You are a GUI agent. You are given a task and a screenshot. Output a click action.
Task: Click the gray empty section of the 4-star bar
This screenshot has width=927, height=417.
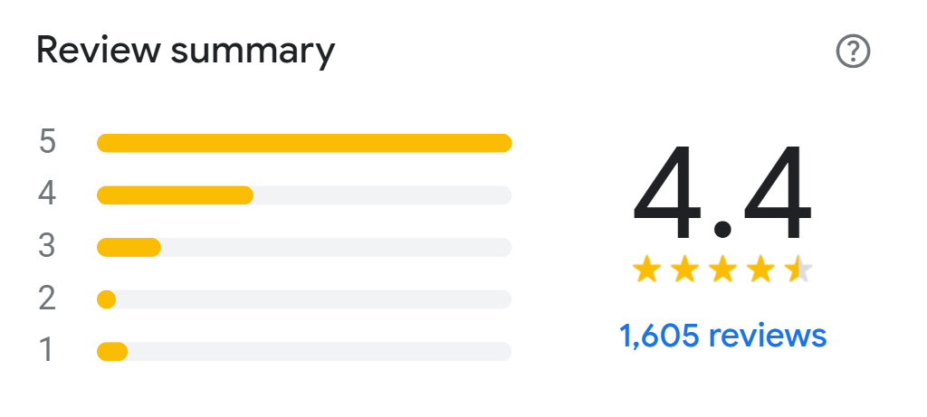380,195
